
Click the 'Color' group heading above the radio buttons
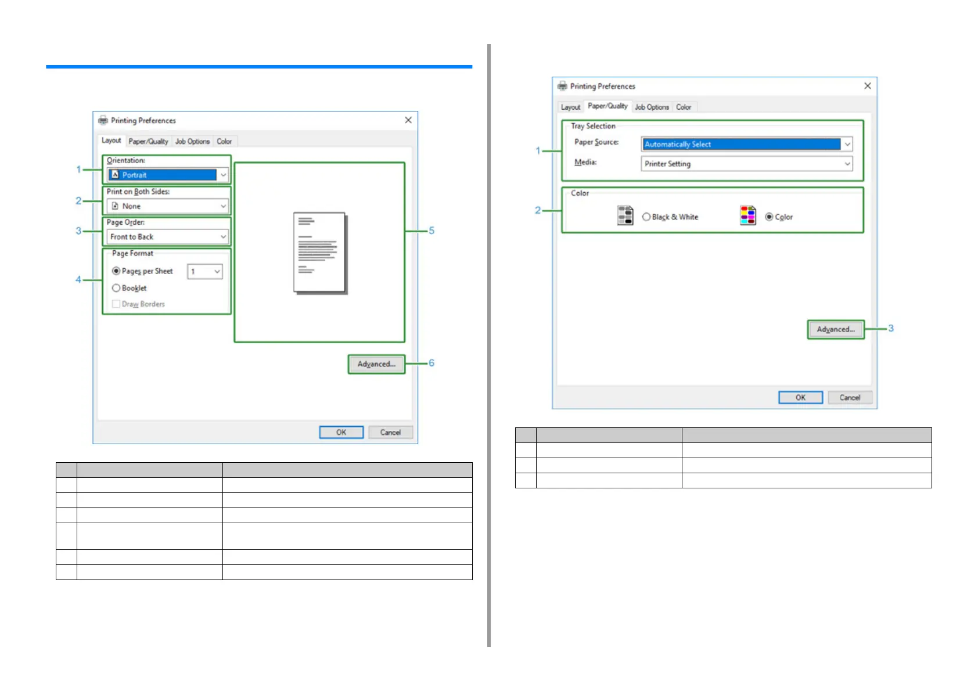click(580, 193)
